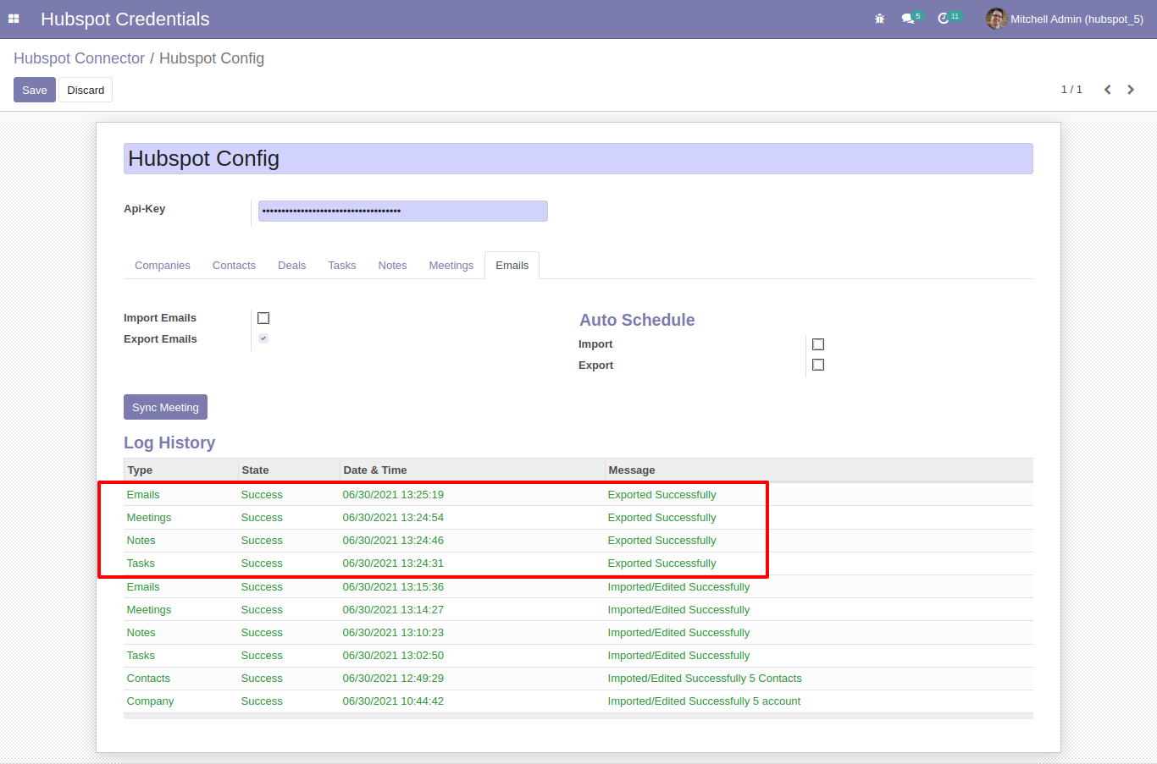Click 'Imported/Edited Successfully 5 account' message
This screenshot has height=764, width=1157.
[704, 701]
